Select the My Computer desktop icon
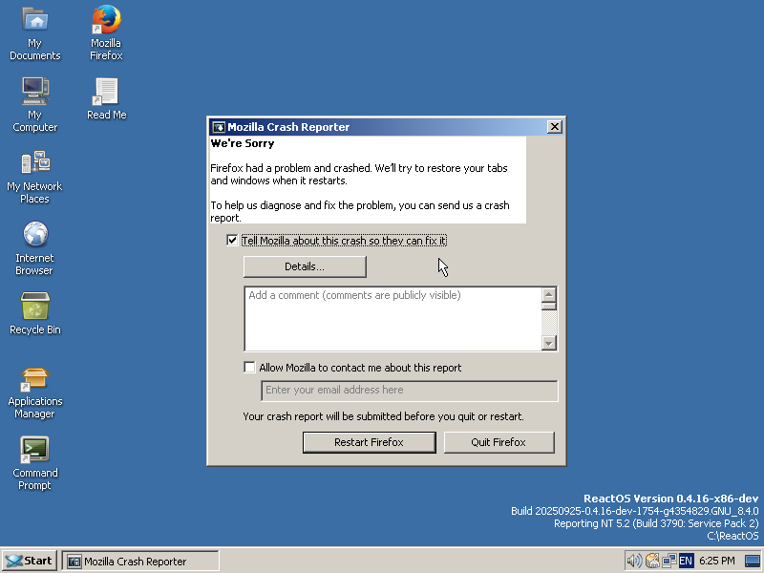Viewport: 764px width, 573px height. pos(34,92)
